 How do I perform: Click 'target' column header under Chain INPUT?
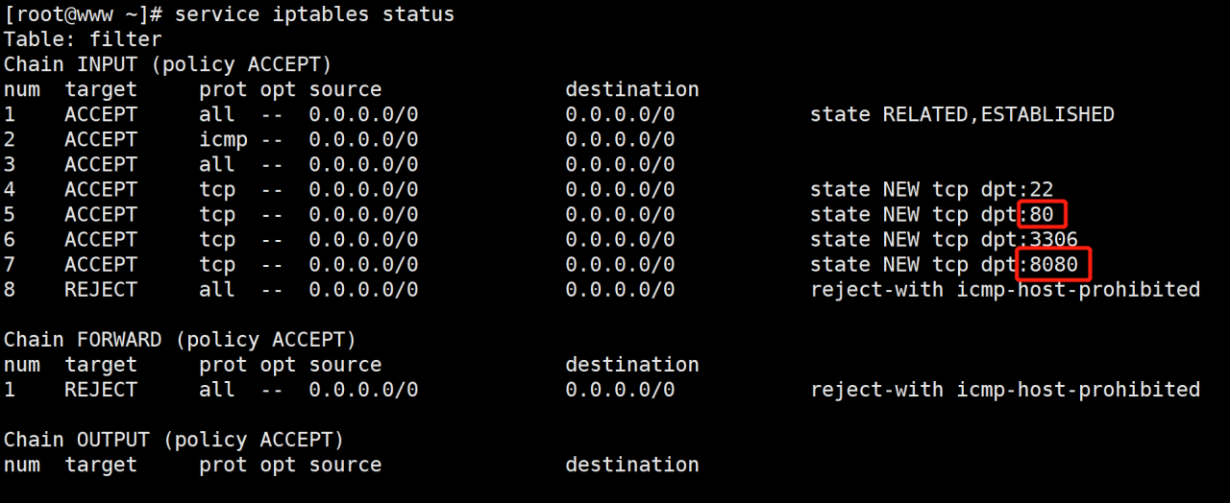(x=101, y=89)
